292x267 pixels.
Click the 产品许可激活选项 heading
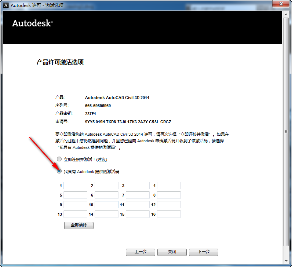click(x=60, y=62)
